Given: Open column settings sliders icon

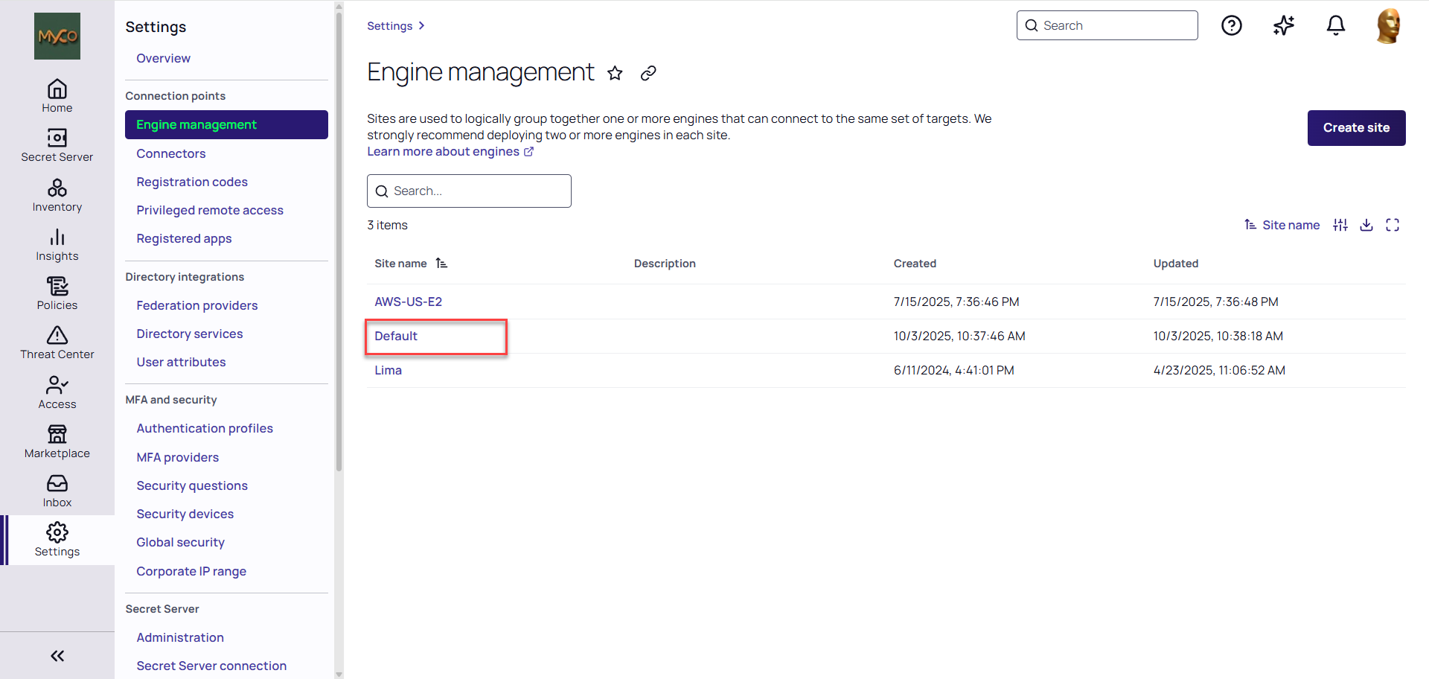Looking at the screenshot, I should [x=1340, y=225].
